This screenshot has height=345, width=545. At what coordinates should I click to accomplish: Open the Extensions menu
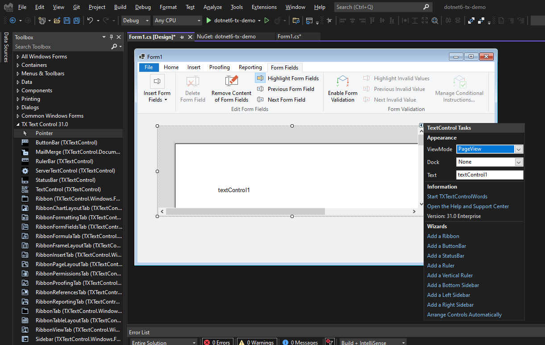coord(264,7)
